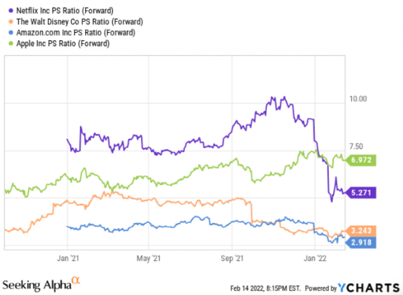Click the green Apple legend dot

click(x=11, y=44)
